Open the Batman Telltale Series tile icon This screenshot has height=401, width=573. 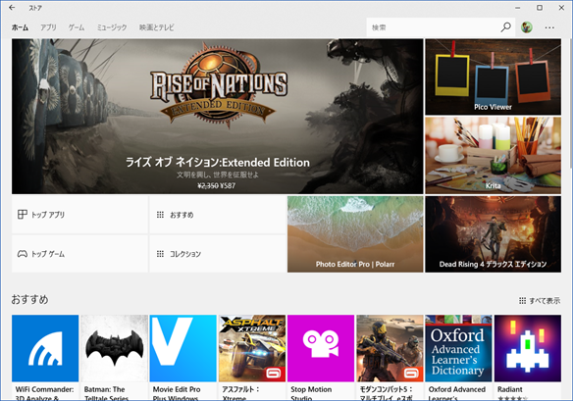114,348
